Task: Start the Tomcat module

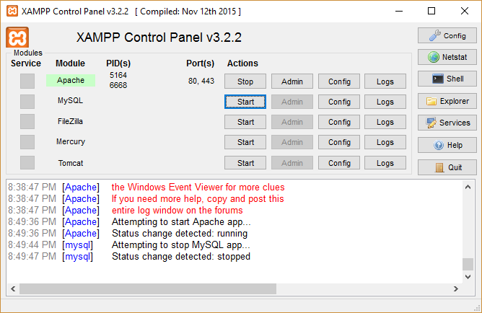Action: (245, 163)
